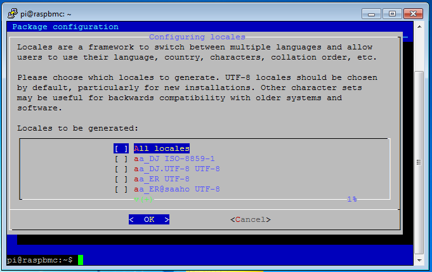Screen dimensions: 432x272
Task: Minimize the PuTTY window
Action: coord(371,14)
